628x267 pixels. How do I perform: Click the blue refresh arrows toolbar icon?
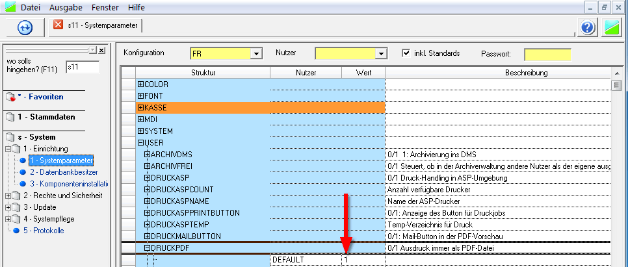tap(25, 27)
